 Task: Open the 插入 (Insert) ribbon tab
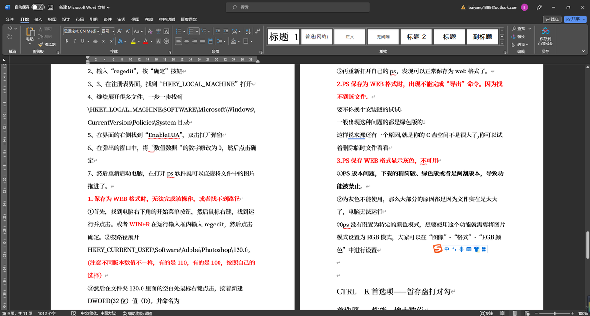pos(38,19)
